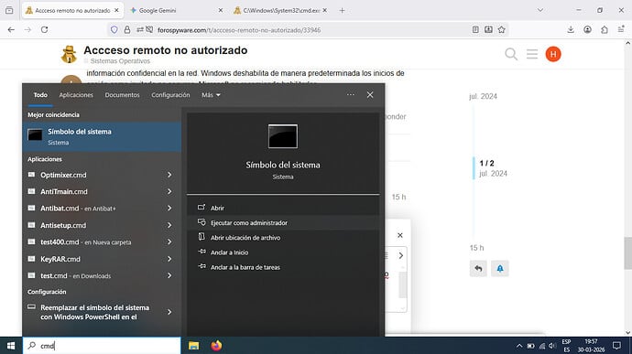Screen dimensions: 632x354
Task: Choose Anclar a la barra de tareas
Action: coord(283,267)
